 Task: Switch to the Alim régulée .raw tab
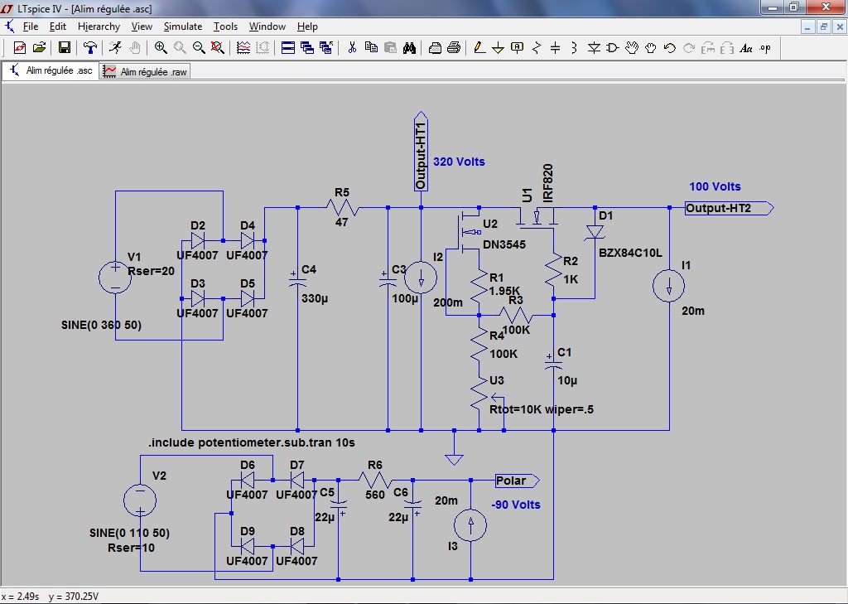[145, 71]
